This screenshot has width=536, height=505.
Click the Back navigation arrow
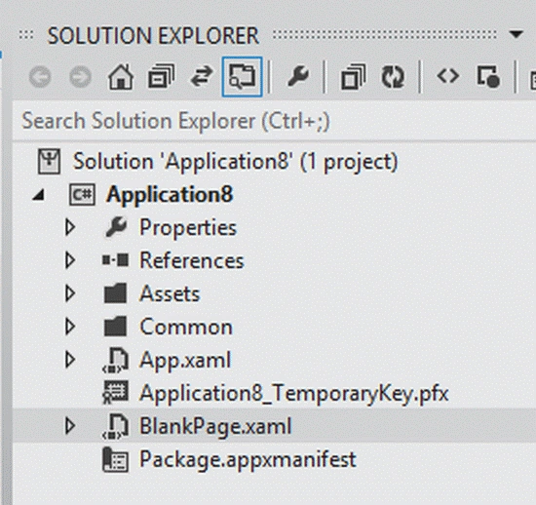pyautogui.click(x=40, y=77)
